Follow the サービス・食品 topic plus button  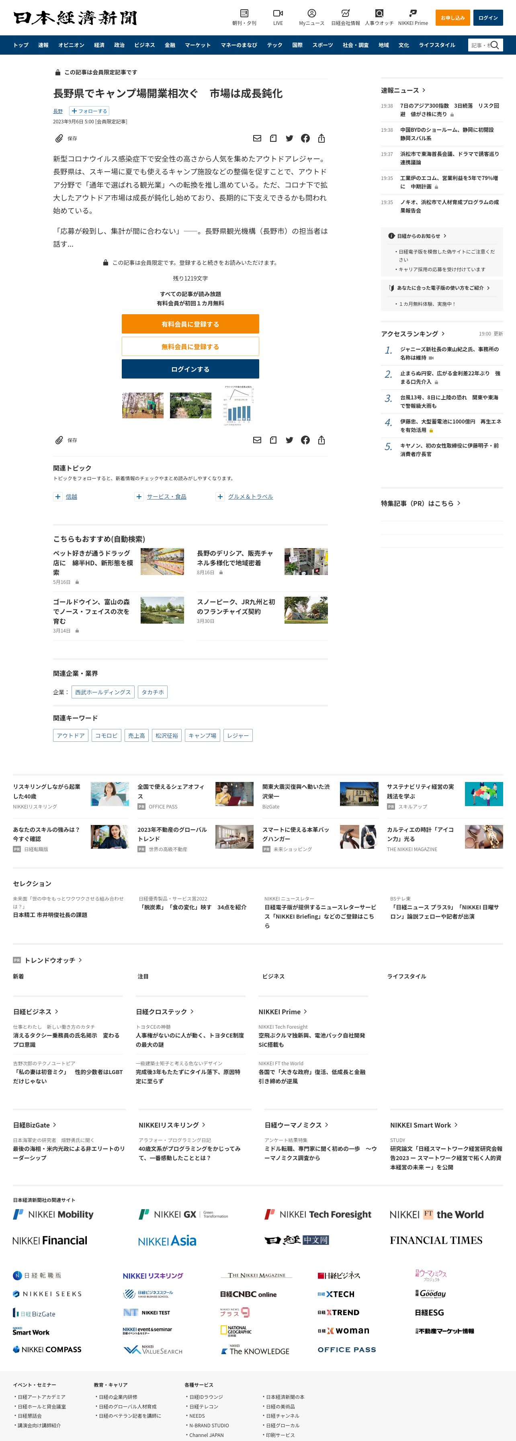(x=139, y=497)
